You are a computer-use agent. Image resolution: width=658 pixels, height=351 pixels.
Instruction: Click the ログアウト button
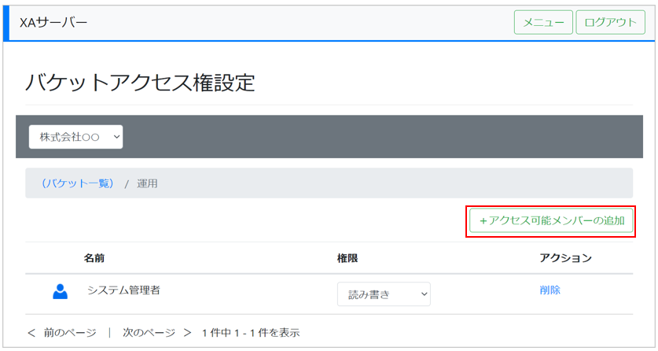point(610,23)
